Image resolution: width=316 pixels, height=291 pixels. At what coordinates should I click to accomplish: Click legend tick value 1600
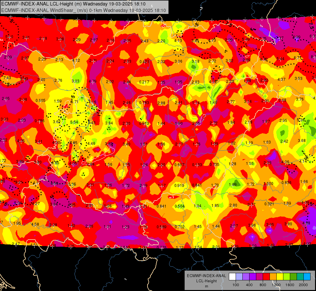[290, 285]
